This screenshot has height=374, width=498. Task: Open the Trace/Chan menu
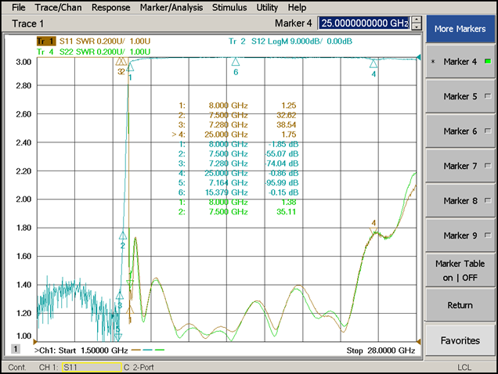pyautogui.click(x=59, y=7)
